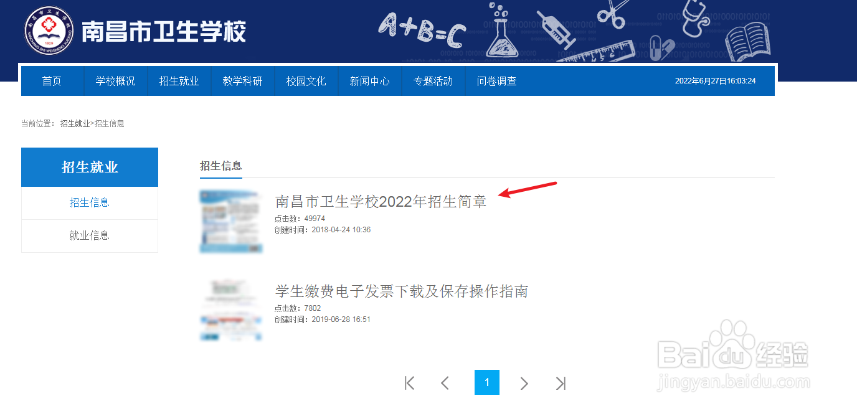This screenshot has width=857, height=411.
Task: Open the 新闻中心 section
Action: 370,80
